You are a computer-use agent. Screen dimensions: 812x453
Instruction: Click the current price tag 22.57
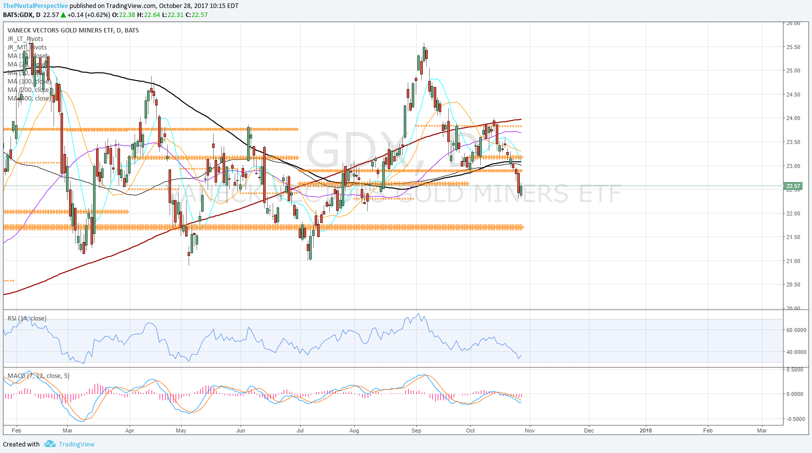point(793,186)
